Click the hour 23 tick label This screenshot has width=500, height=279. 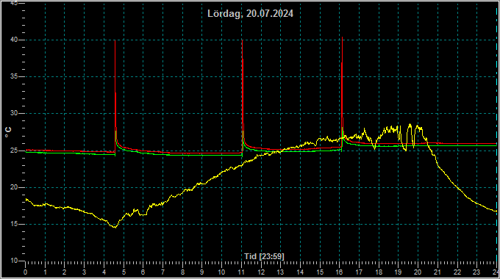pyautogui.click(x=476, y=272)
